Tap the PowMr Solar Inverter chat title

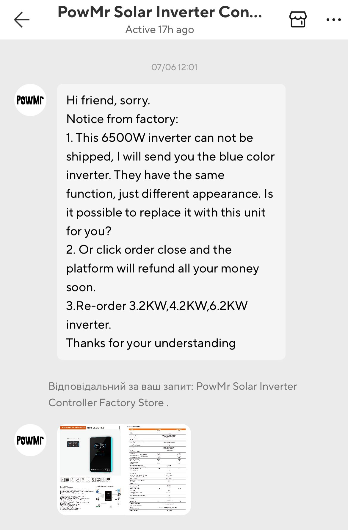click(160, 12)
